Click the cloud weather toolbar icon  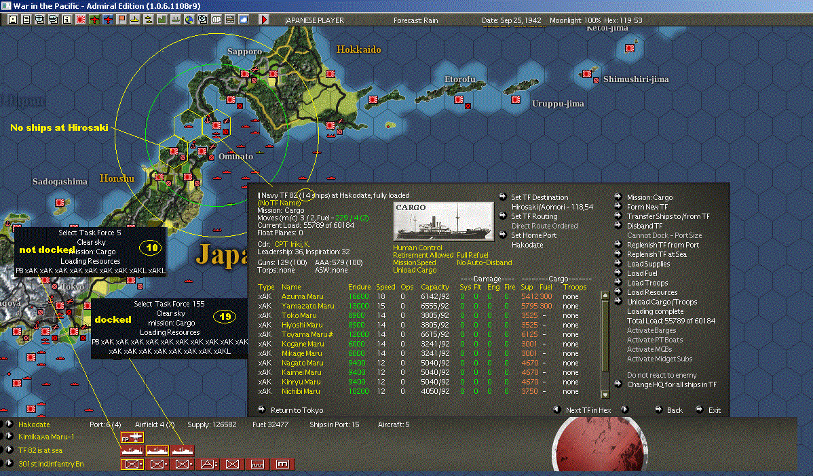[x=243, y=20]
